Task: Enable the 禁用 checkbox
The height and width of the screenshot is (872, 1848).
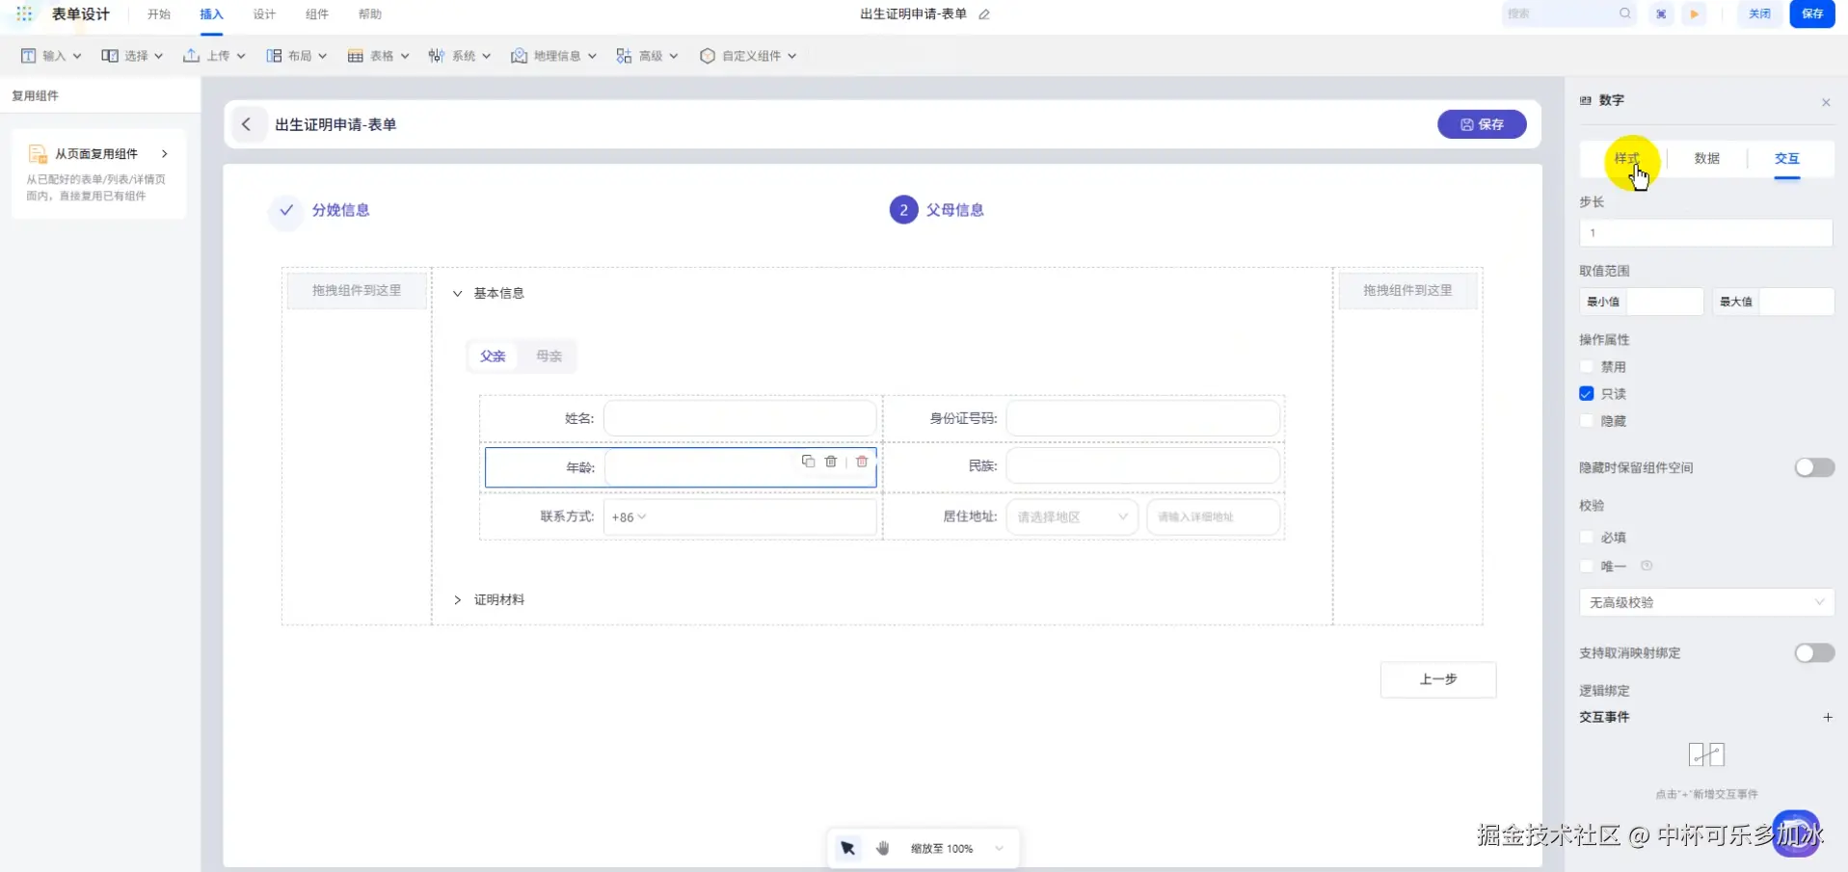Action: pyautogui.click(x=1587, y=367)
